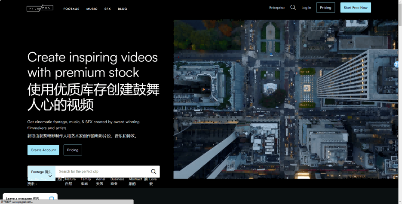This screenshot has height=204, width=402.
Task: Open search via header magnifier icon
Action: point(293,7)
